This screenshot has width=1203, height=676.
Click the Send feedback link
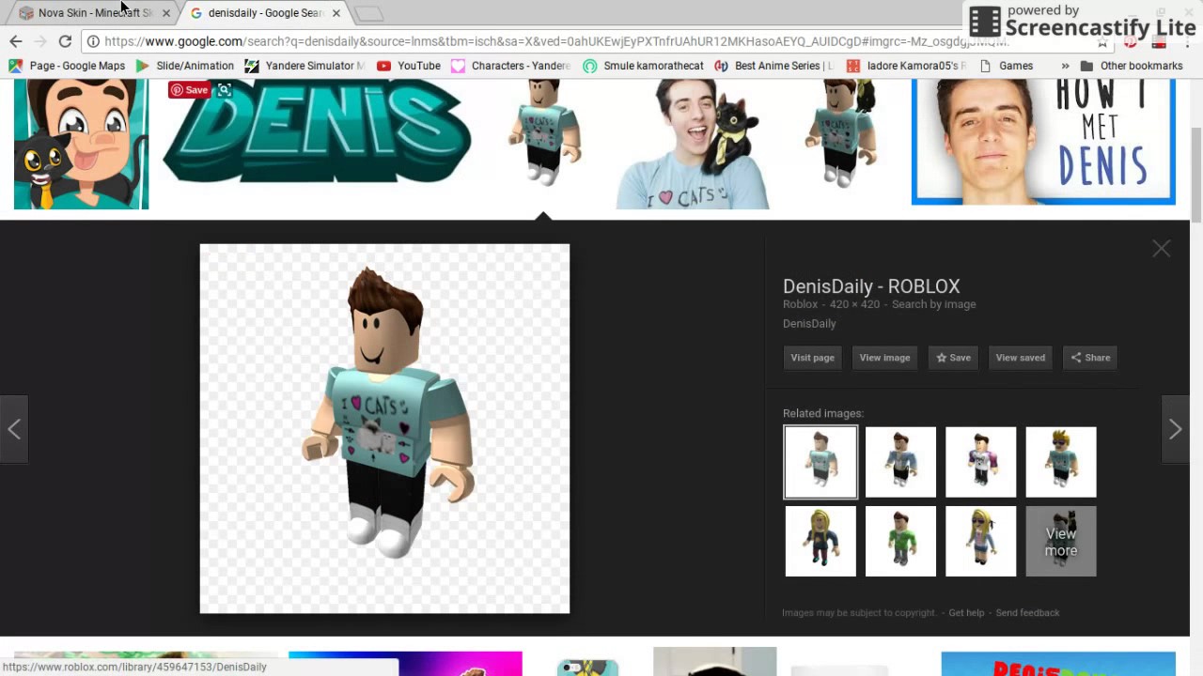1027,613
